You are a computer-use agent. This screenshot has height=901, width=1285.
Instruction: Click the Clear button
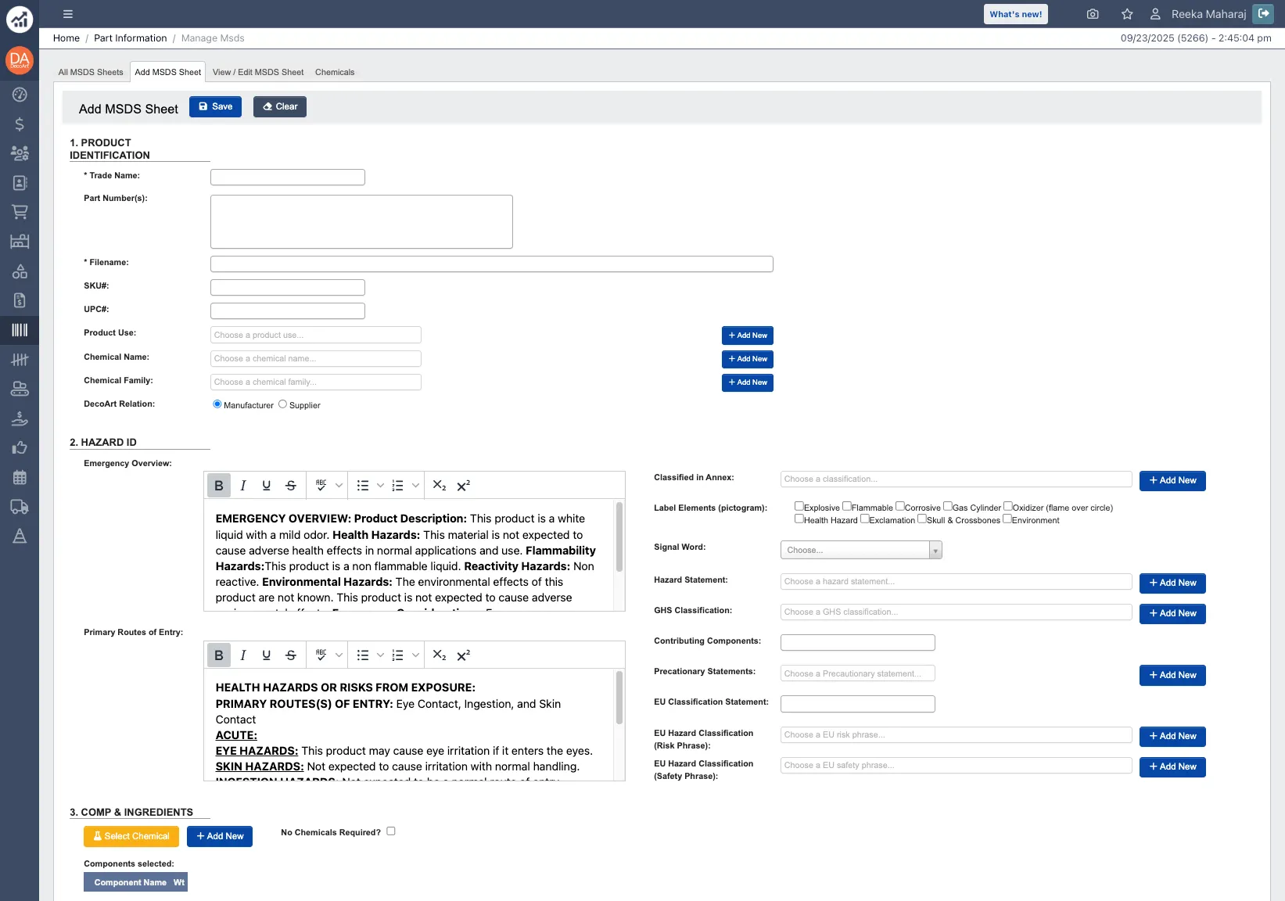tap(280, 107)
